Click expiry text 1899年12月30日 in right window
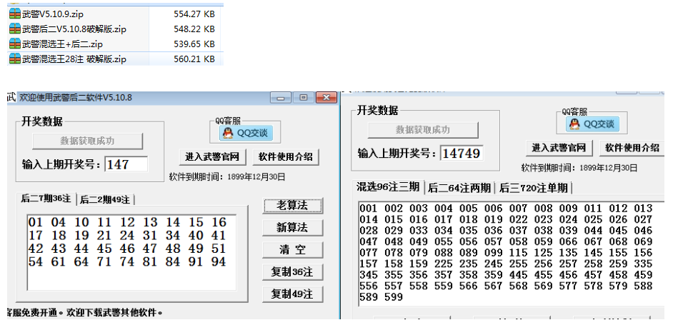 [x=608, y=168]
